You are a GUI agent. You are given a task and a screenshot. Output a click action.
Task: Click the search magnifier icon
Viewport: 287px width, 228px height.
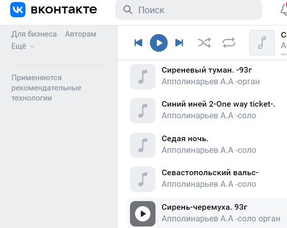click(x=128, y=10)
